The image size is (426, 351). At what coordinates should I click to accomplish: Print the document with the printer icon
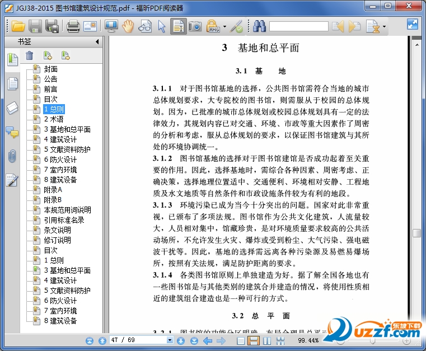point(73,26)
